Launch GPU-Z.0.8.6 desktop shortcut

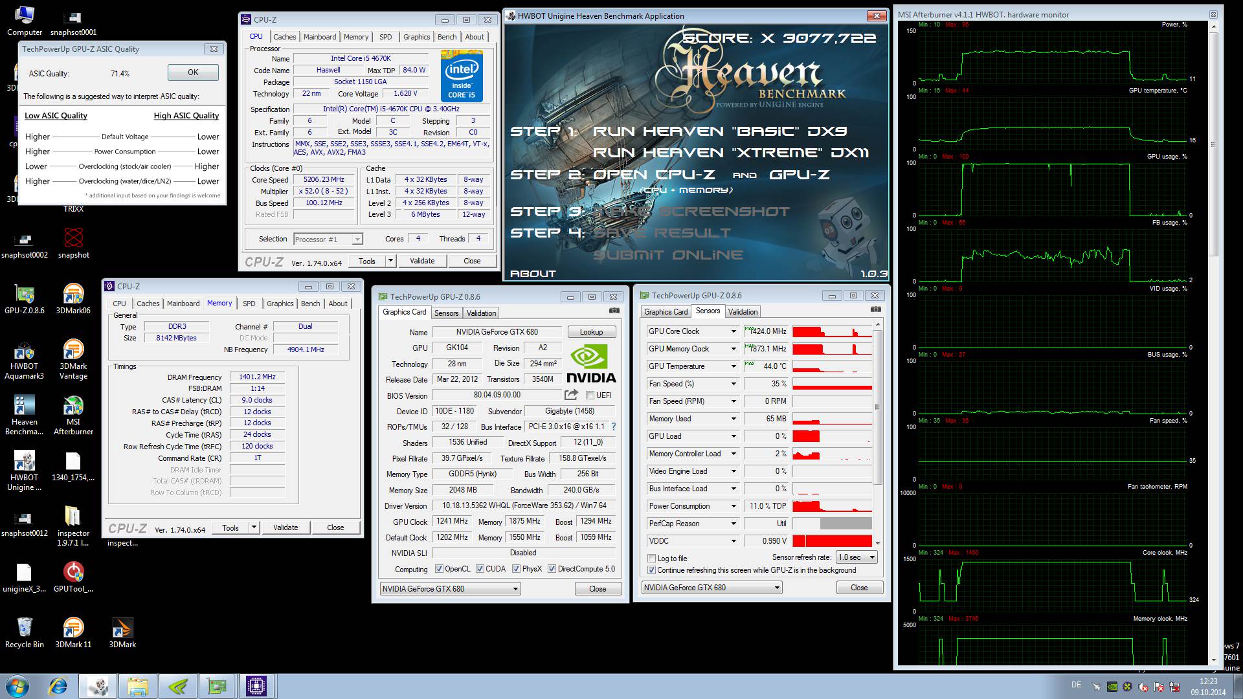(x=25, y=299)
